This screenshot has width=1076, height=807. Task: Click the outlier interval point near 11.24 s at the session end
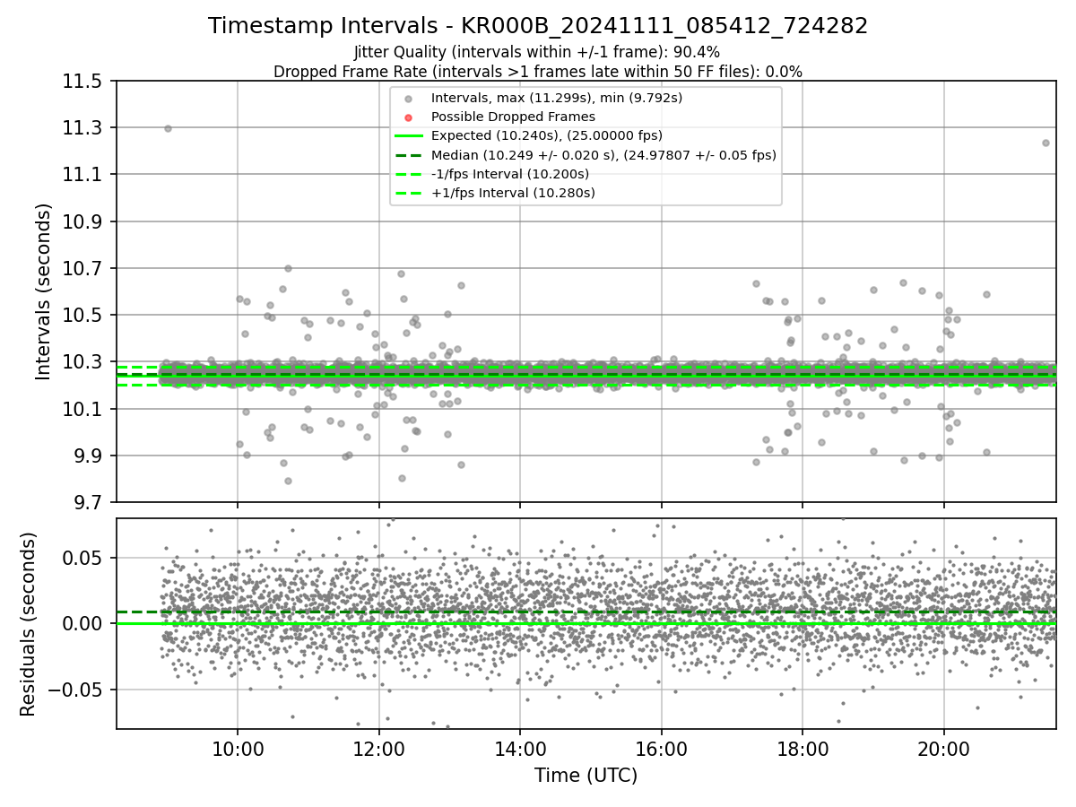pyautogui.click(x=1046, y=143)
